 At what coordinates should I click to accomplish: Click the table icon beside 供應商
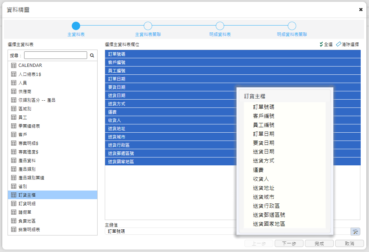tap(14, 91)
